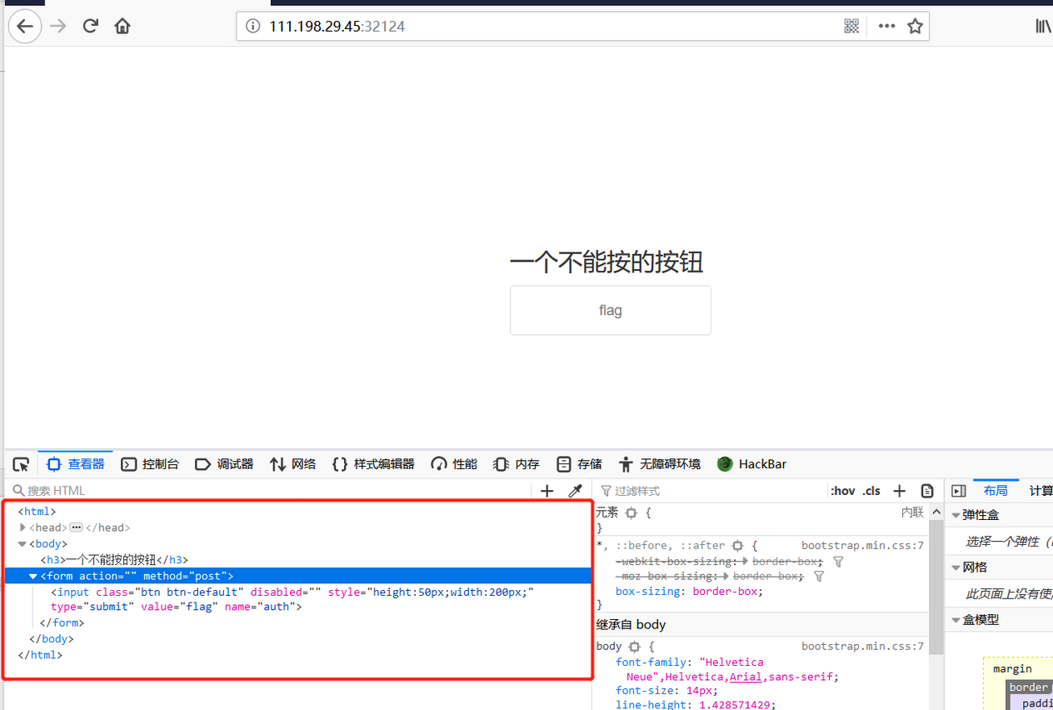Screen dimensions: 1053x710
Task: Switch to the 查看器 inspector tab
Action: (76, 464)
